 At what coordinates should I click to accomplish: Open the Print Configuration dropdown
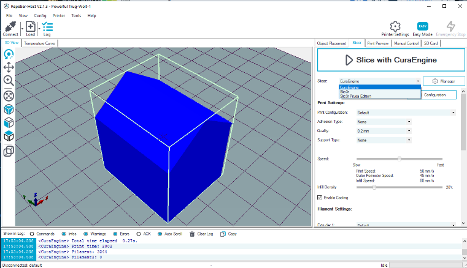406,113
